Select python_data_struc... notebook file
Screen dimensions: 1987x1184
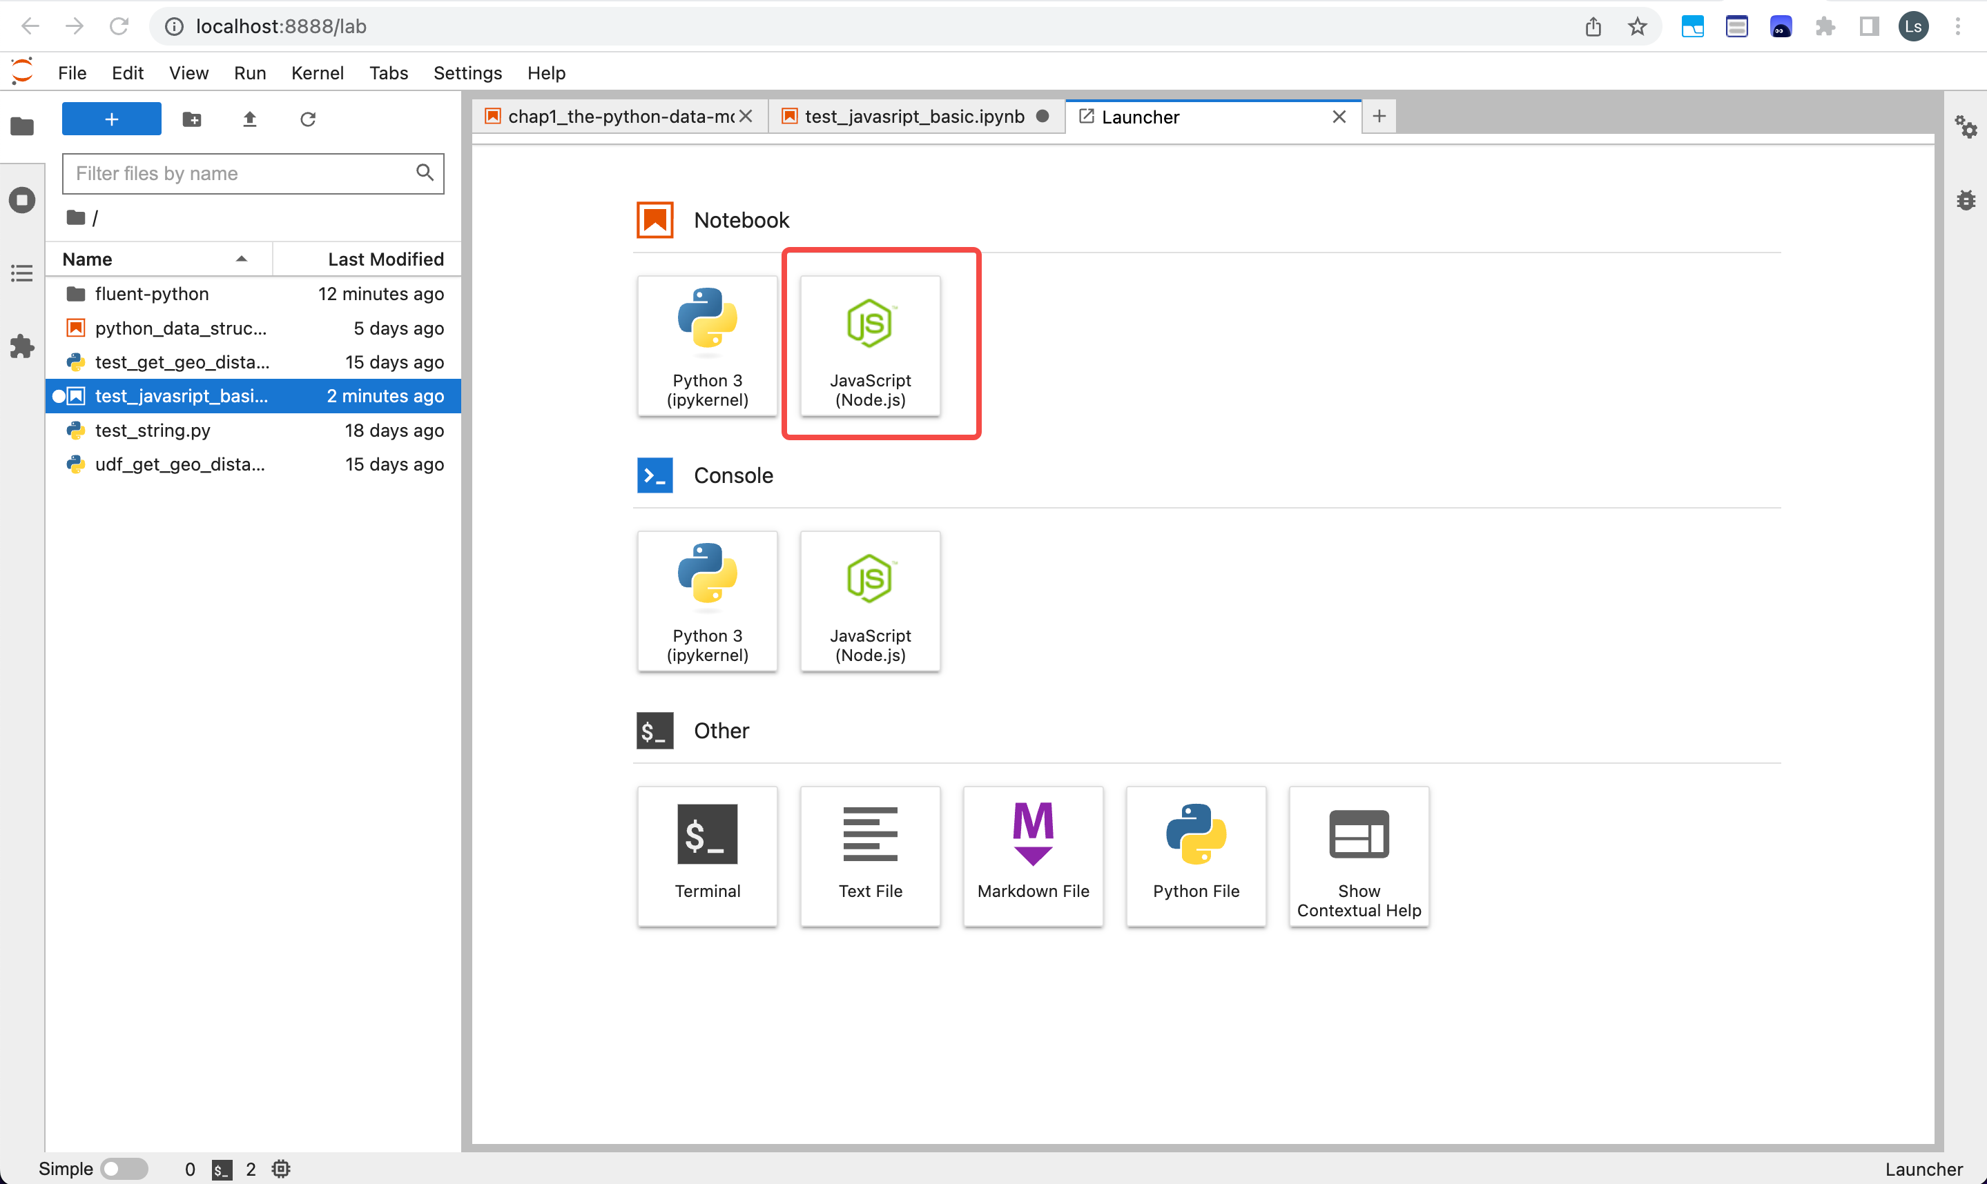[x=253, y=328]
